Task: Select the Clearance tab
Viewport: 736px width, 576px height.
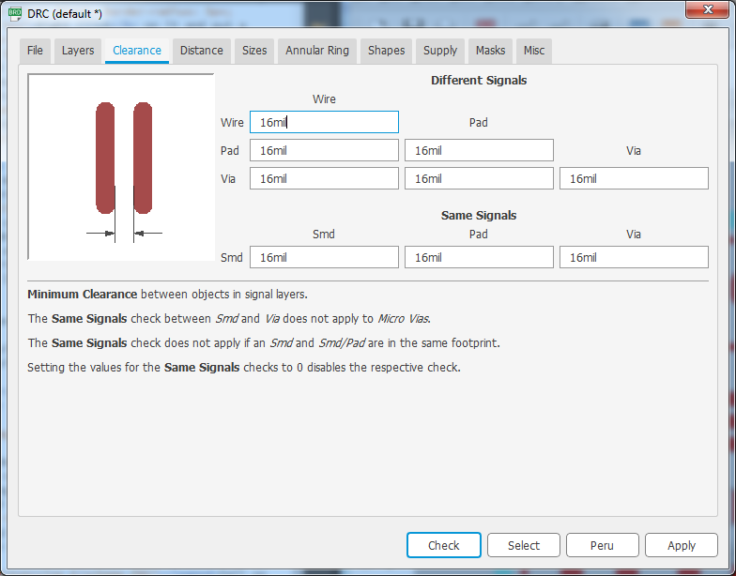Action: 137,51
